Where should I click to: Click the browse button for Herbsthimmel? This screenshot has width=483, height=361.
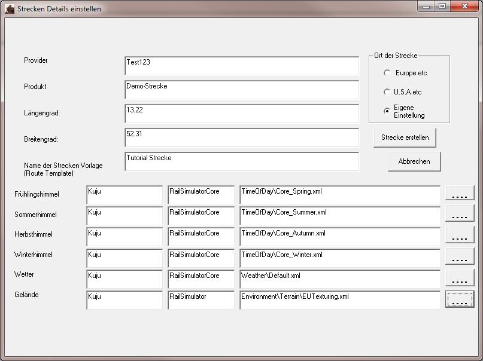pos(460,235)
